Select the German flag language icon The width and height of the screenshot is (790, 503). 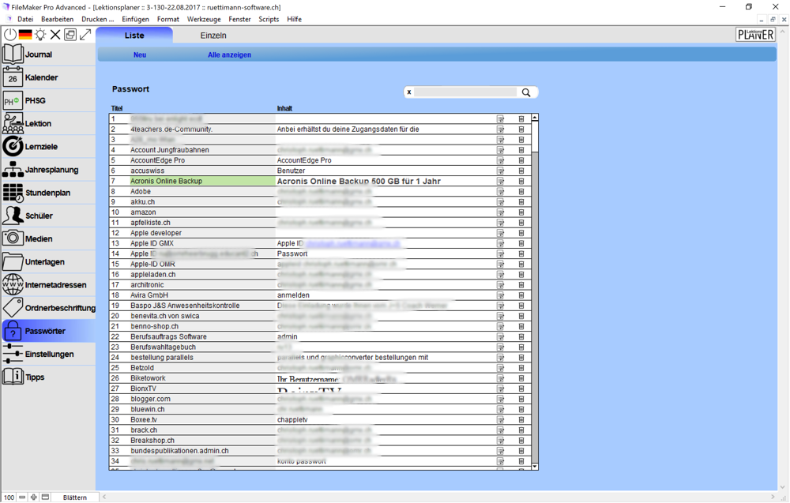pyautogui.click(x=25, y=35)
